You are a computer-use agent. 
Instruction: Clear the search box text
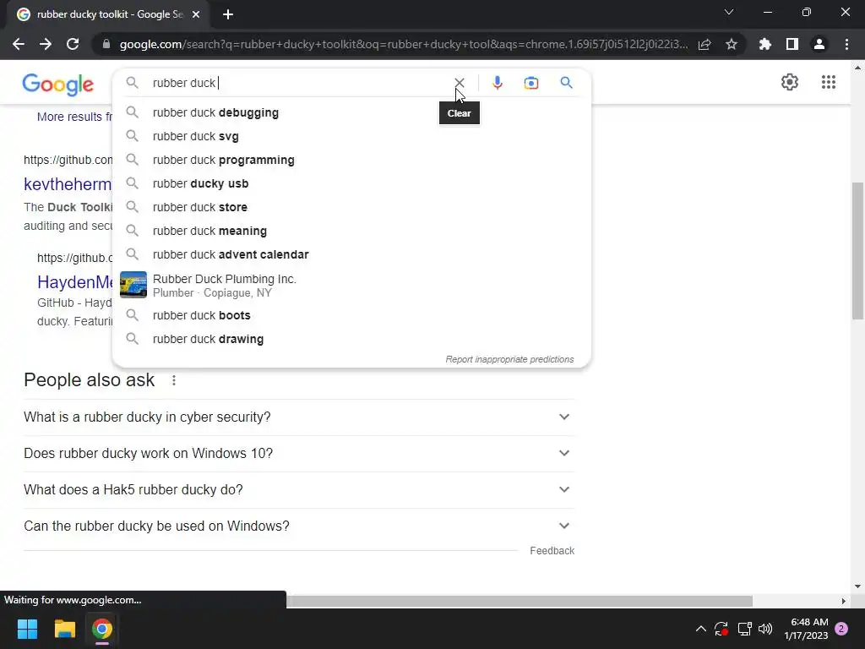[459, 83]
